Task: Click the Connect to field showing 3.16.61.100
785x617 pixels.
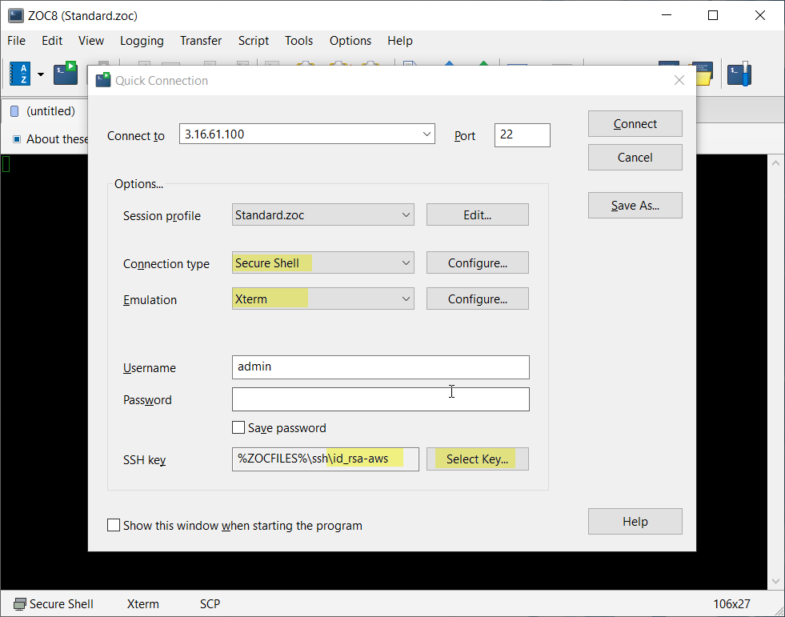Action: [307, 134]
